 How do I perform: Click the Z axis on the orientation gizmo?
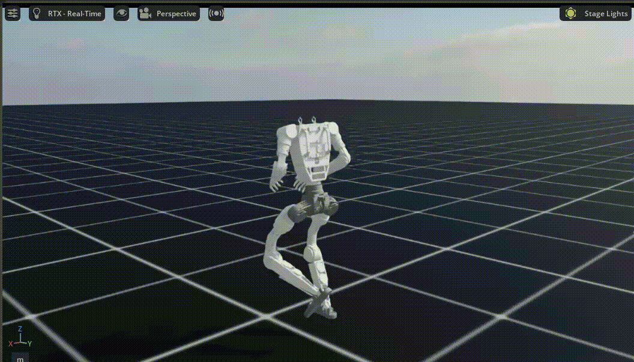point(19,329)
